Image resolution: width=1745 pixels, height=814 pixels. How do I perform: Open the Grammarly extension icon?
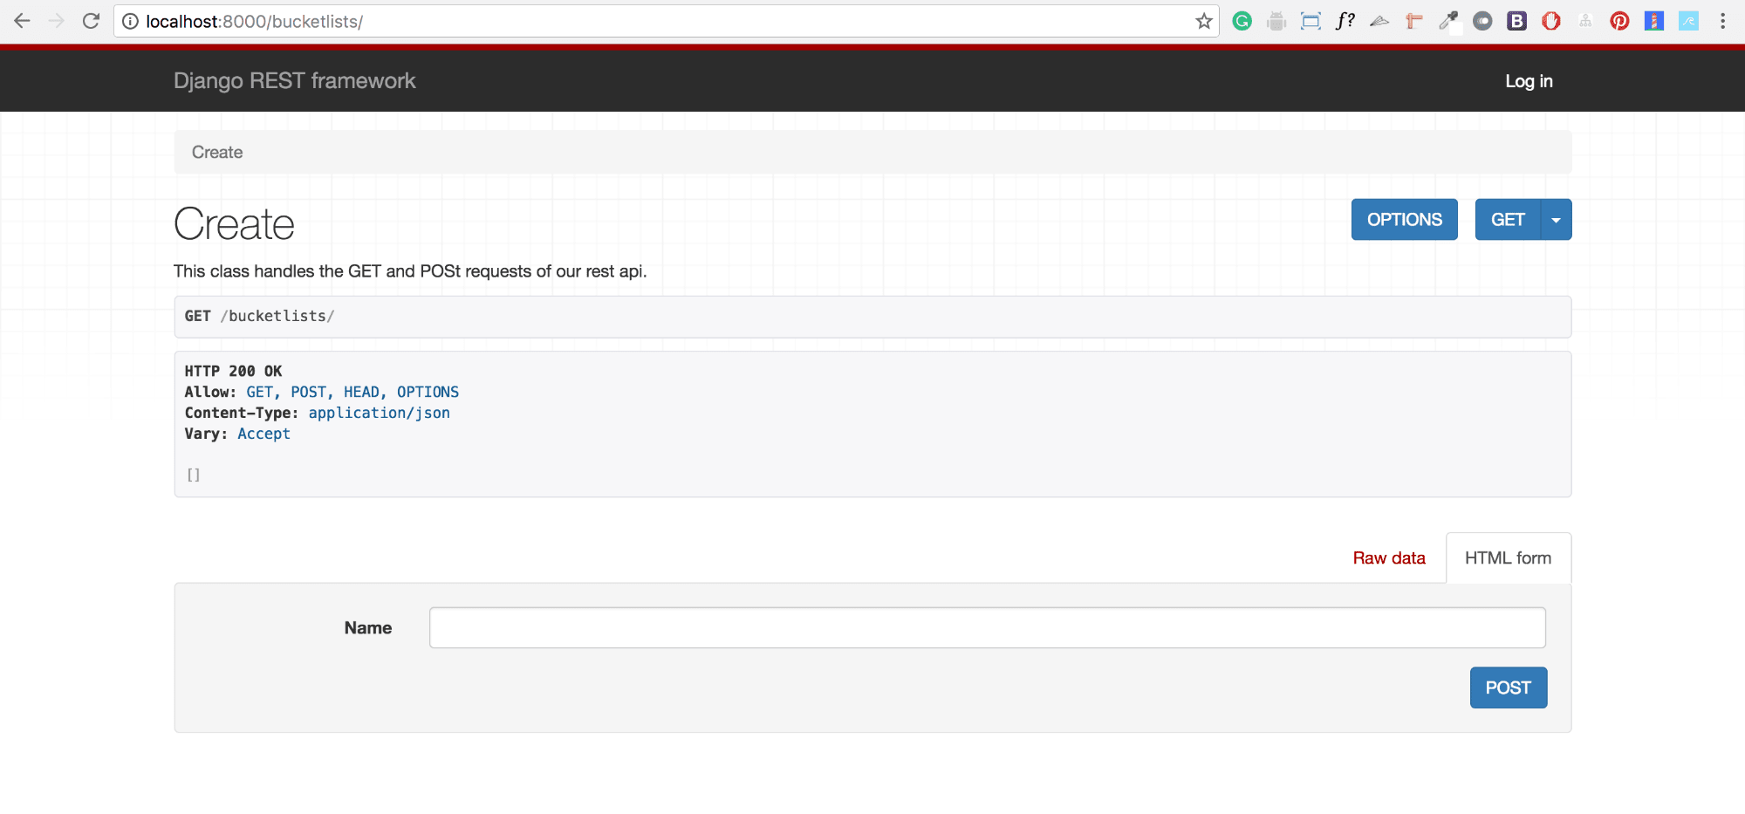[x=1242, y=21]
